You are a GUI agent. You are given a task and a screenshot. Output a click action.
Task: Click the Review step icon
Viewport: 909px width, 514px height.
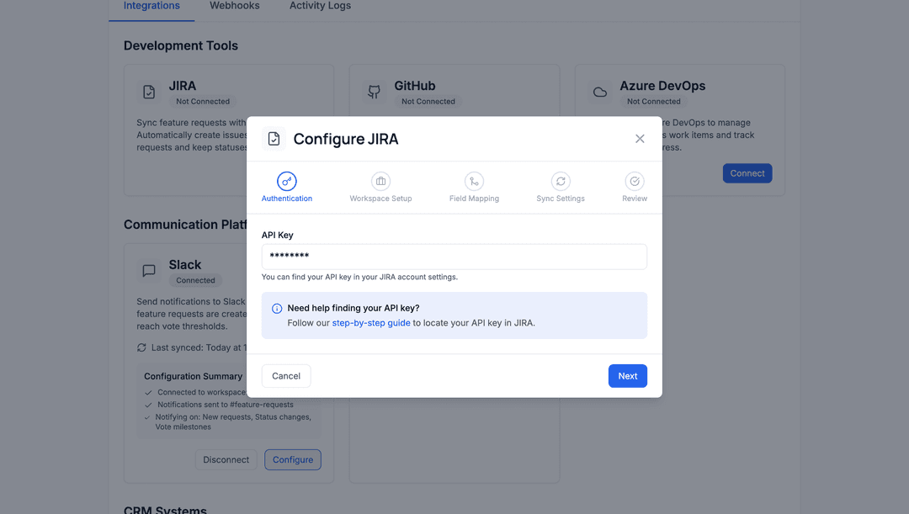[635, 181]
